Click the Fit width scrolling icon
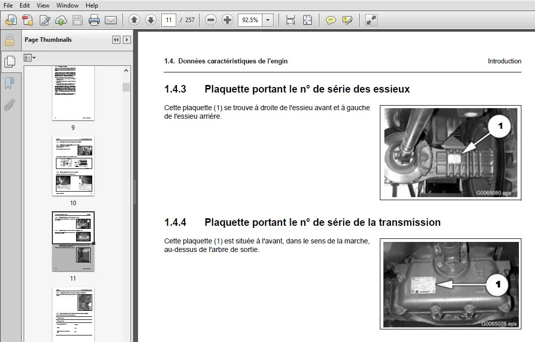Viewport: 535px width, 342px height. click(290, 20)
